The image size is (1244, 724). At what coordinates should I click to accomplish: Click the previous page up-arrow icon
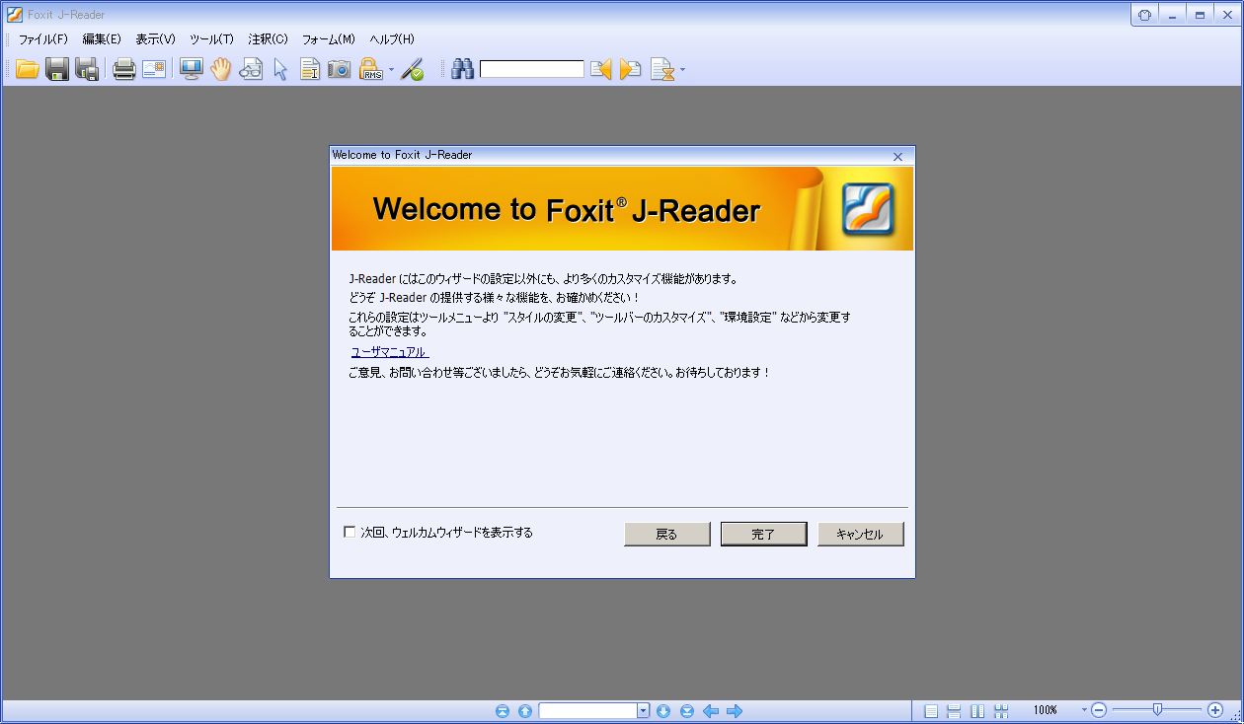click(525, 710)
